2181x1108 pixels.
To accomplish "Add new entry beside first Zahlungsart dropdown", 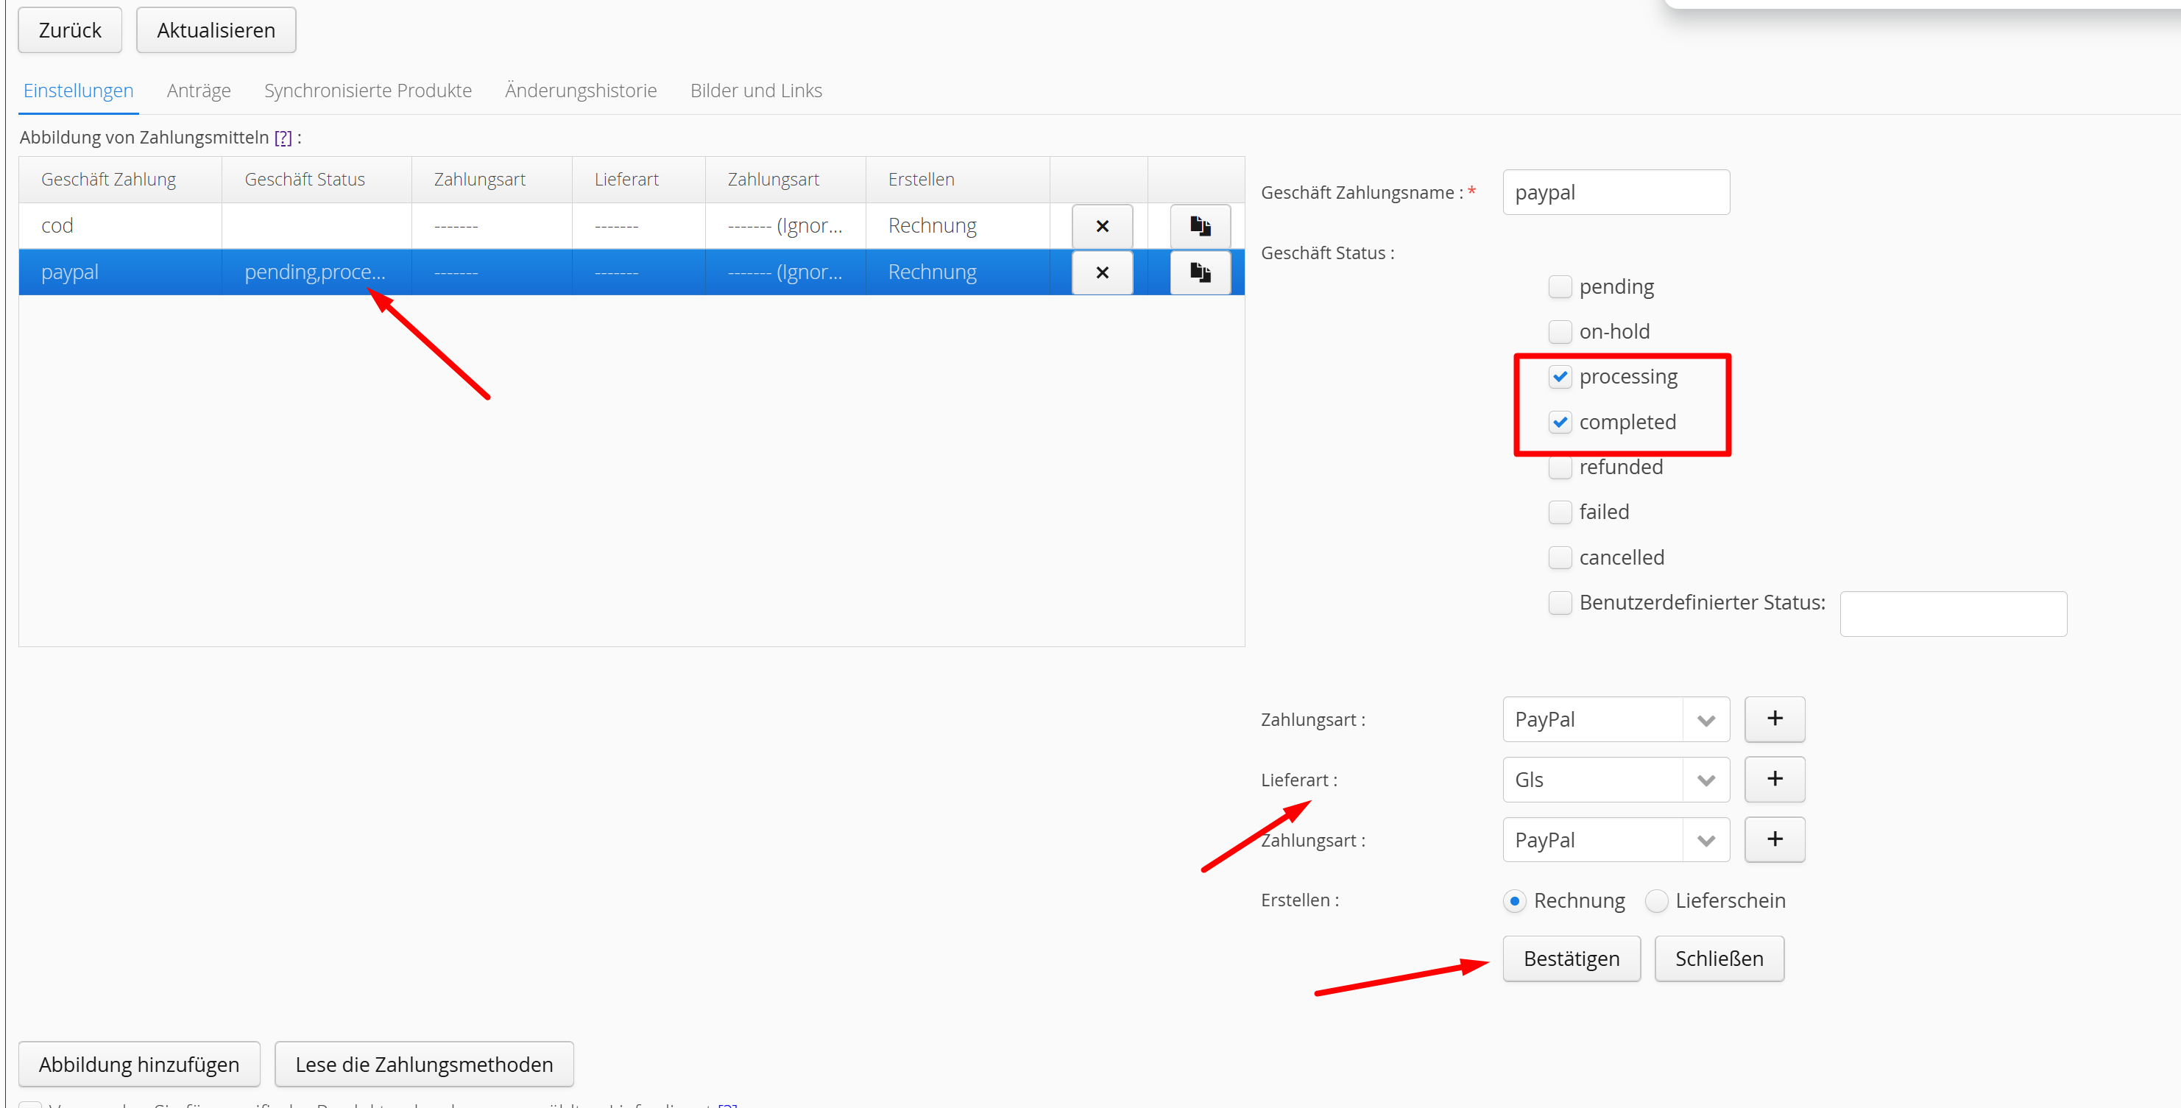I will pos(1774,719).
